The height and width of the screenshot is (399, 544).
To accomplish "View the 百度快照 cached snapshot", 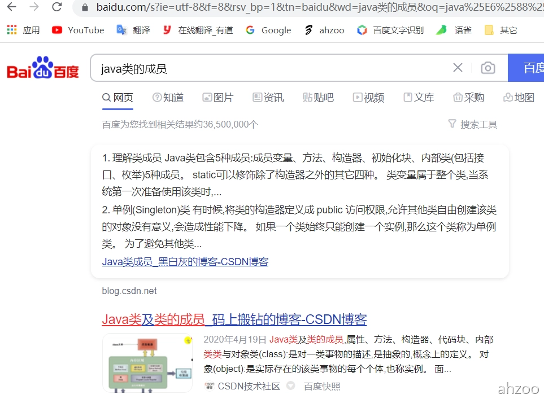I will (x=322, y=386).
